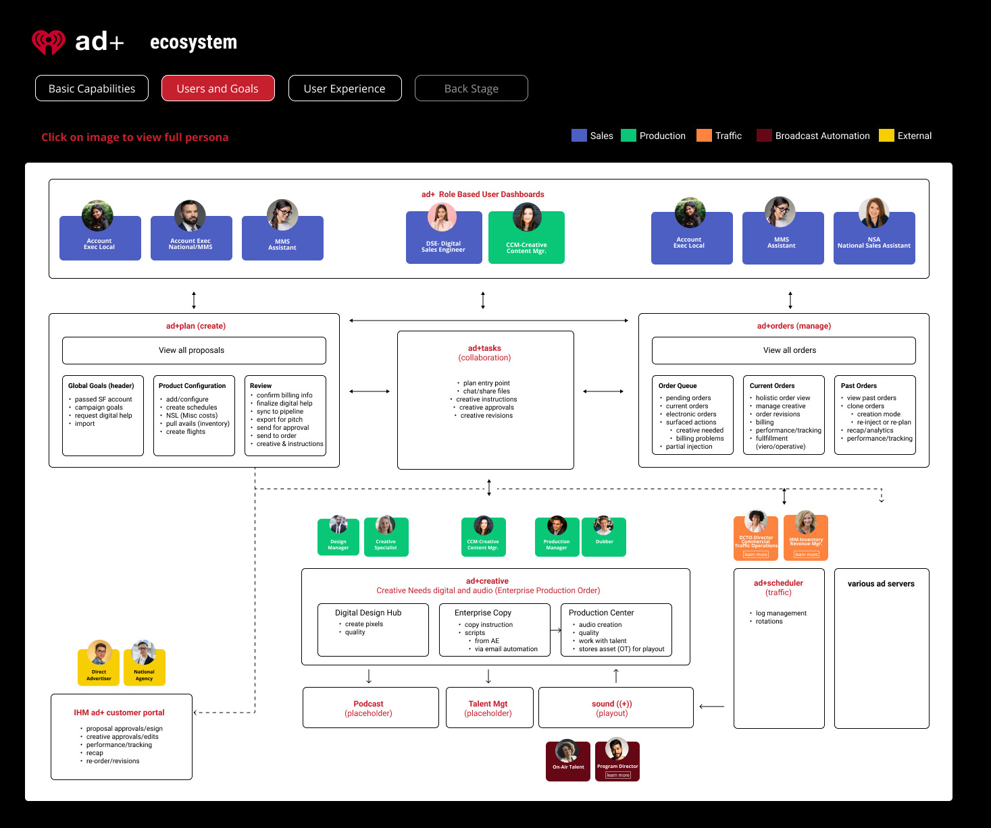Click the 'stores asset (OT) for playout' item

(x=621, y=649)
